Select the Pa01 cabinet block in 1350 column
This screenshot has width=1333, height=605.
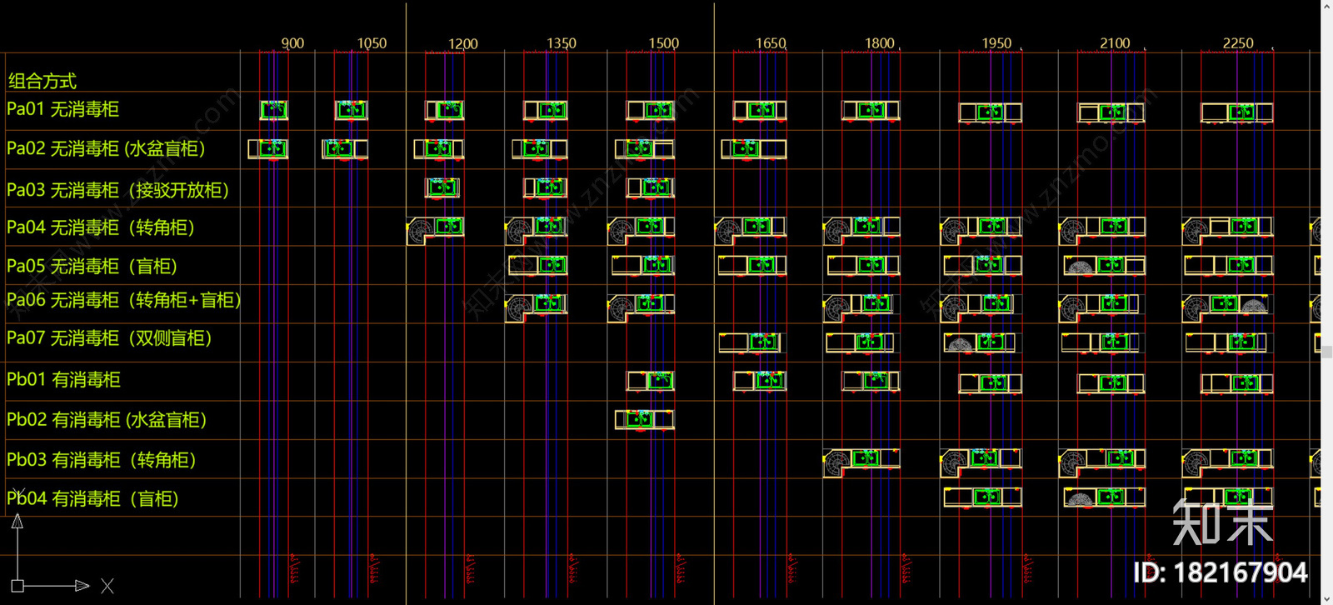click(546, 111)
